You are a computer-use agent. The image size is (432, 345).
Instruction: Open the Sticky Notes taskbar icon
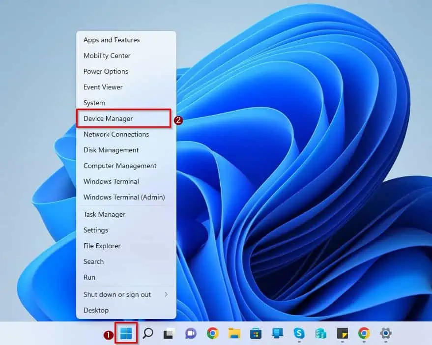[343, 333]
